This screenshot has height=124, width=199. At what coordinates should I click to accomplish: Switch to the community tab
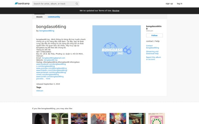point(54,17)
